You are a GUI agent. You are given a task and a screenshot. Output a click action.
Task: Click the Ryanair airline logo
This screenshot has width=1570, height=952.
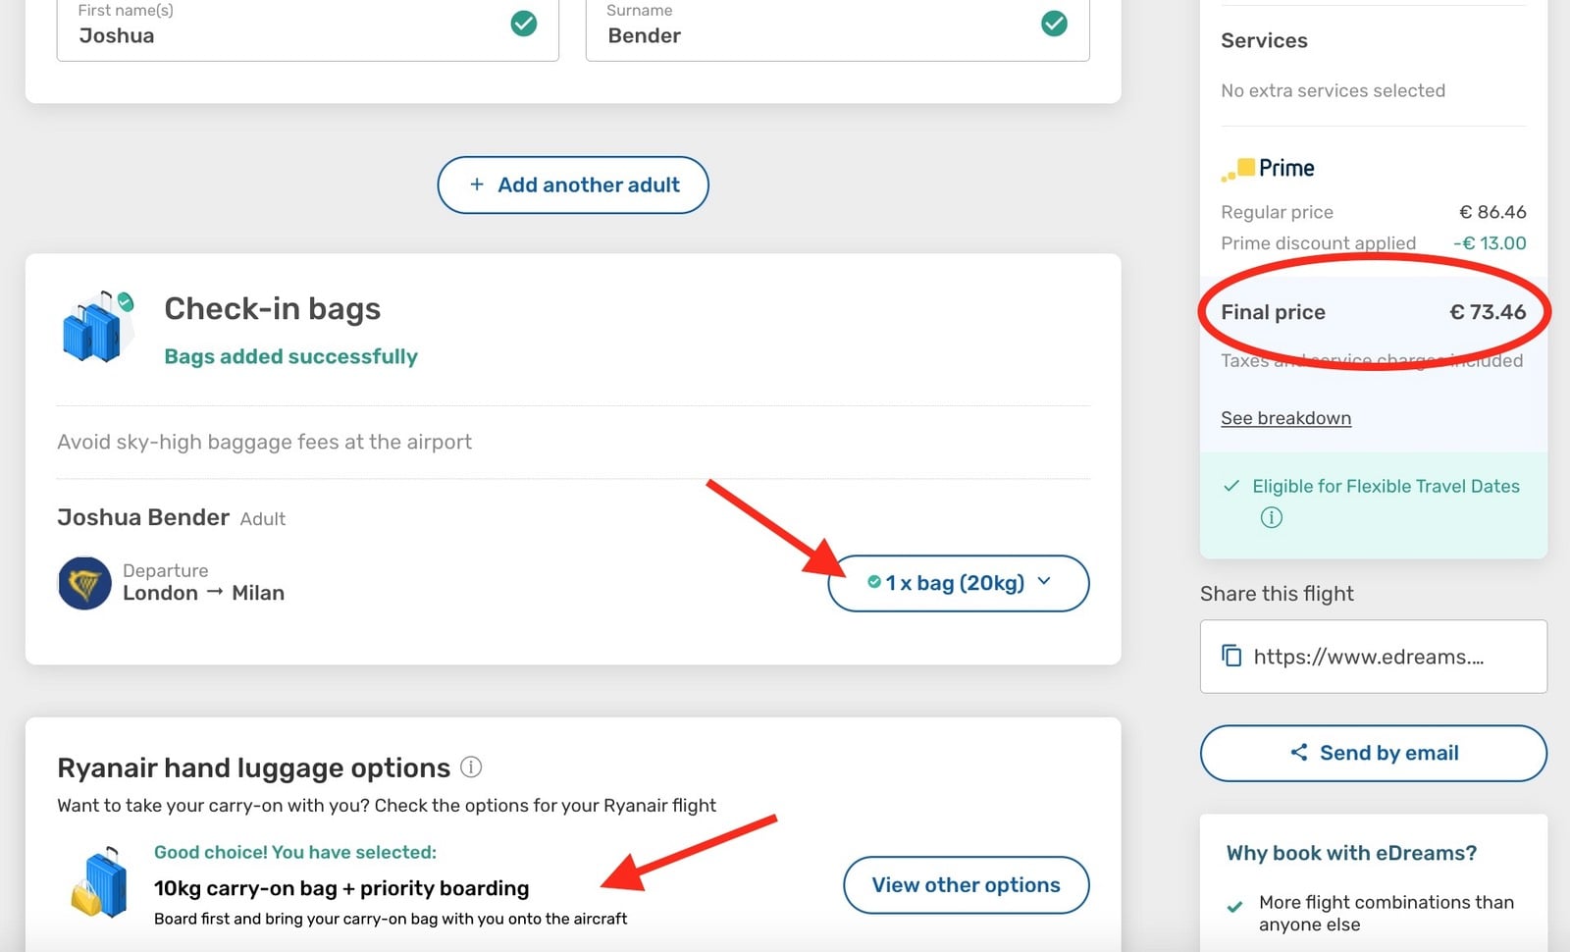[x=84, y=583]
